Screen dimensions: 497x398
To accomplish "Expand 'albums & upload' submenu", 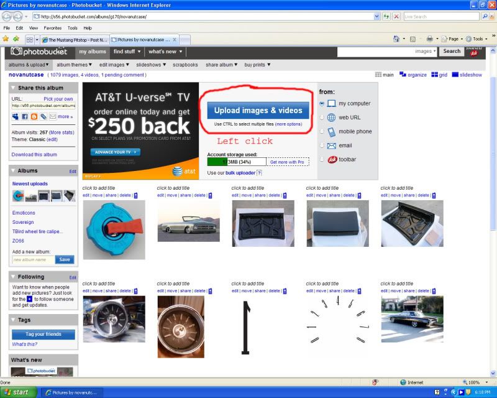I will (29, 65).
